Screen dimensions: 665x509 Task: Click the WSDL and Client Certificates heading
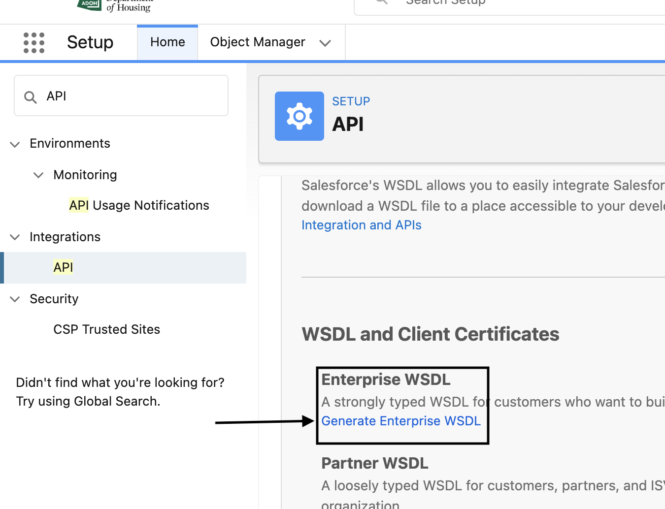tap(431, 334)
